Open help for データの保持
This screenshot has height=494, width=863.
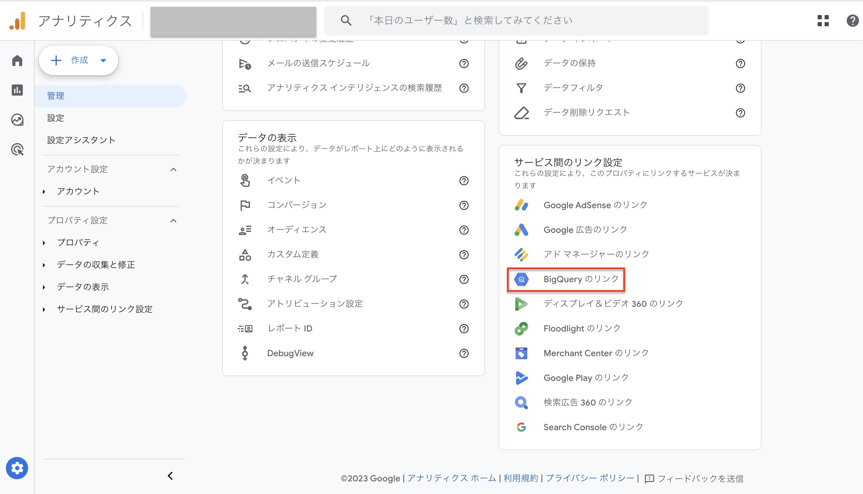[740, 64]
